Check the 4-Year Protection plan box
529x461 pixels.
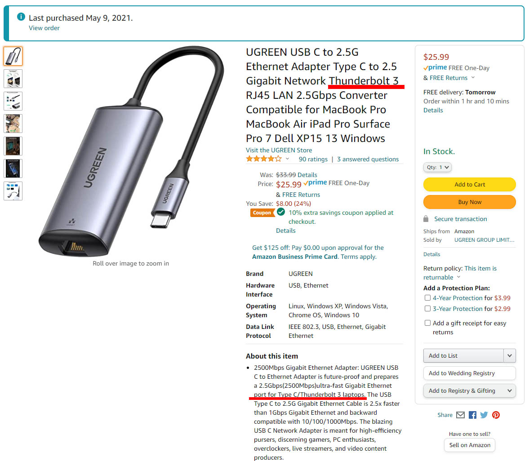pyautogui.click(x=427, y=298)
